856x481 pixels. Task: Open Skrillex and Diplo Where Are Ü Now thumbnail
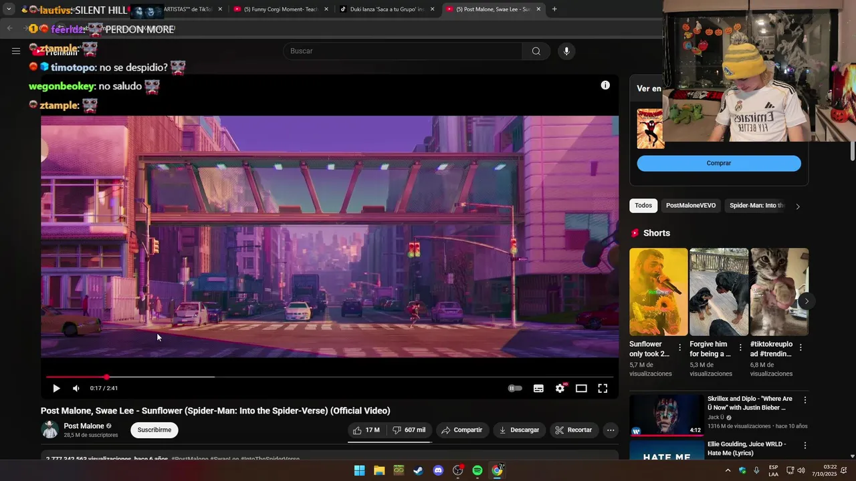667,416
